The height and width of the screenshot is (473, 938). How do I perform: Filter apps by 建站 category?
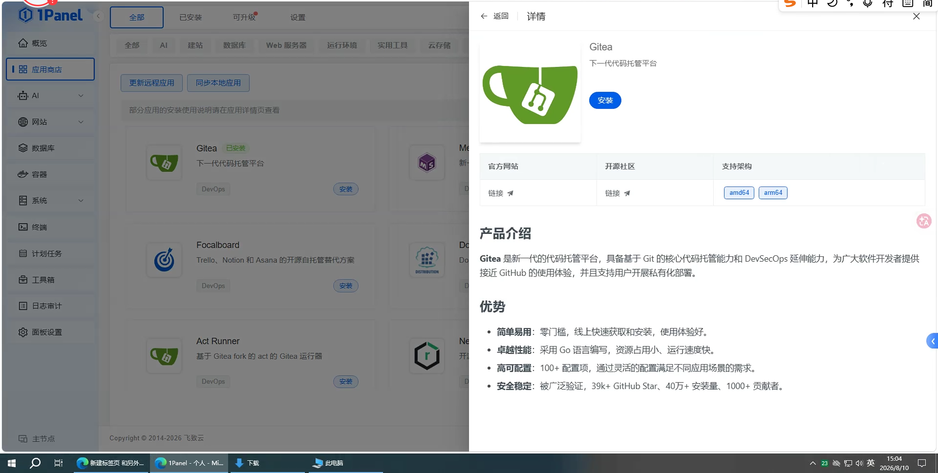pyautogui.click(x=195, y=45)
